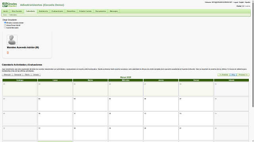Click the Calendario Actividades y Evaluaciones heading
The image size is (254, 142).
[22, 65]
